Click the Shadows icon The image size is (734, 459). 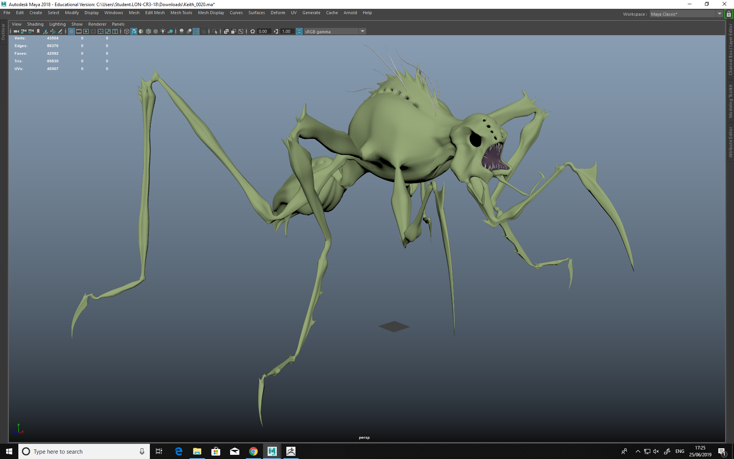[x=170, y=31]
